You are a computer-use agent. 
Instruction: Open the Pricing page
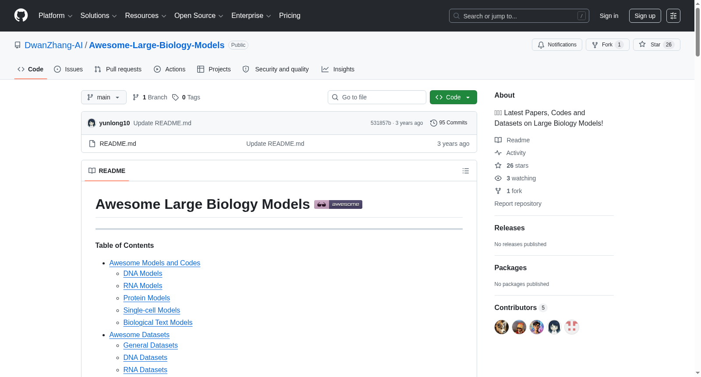coord(290,16)
